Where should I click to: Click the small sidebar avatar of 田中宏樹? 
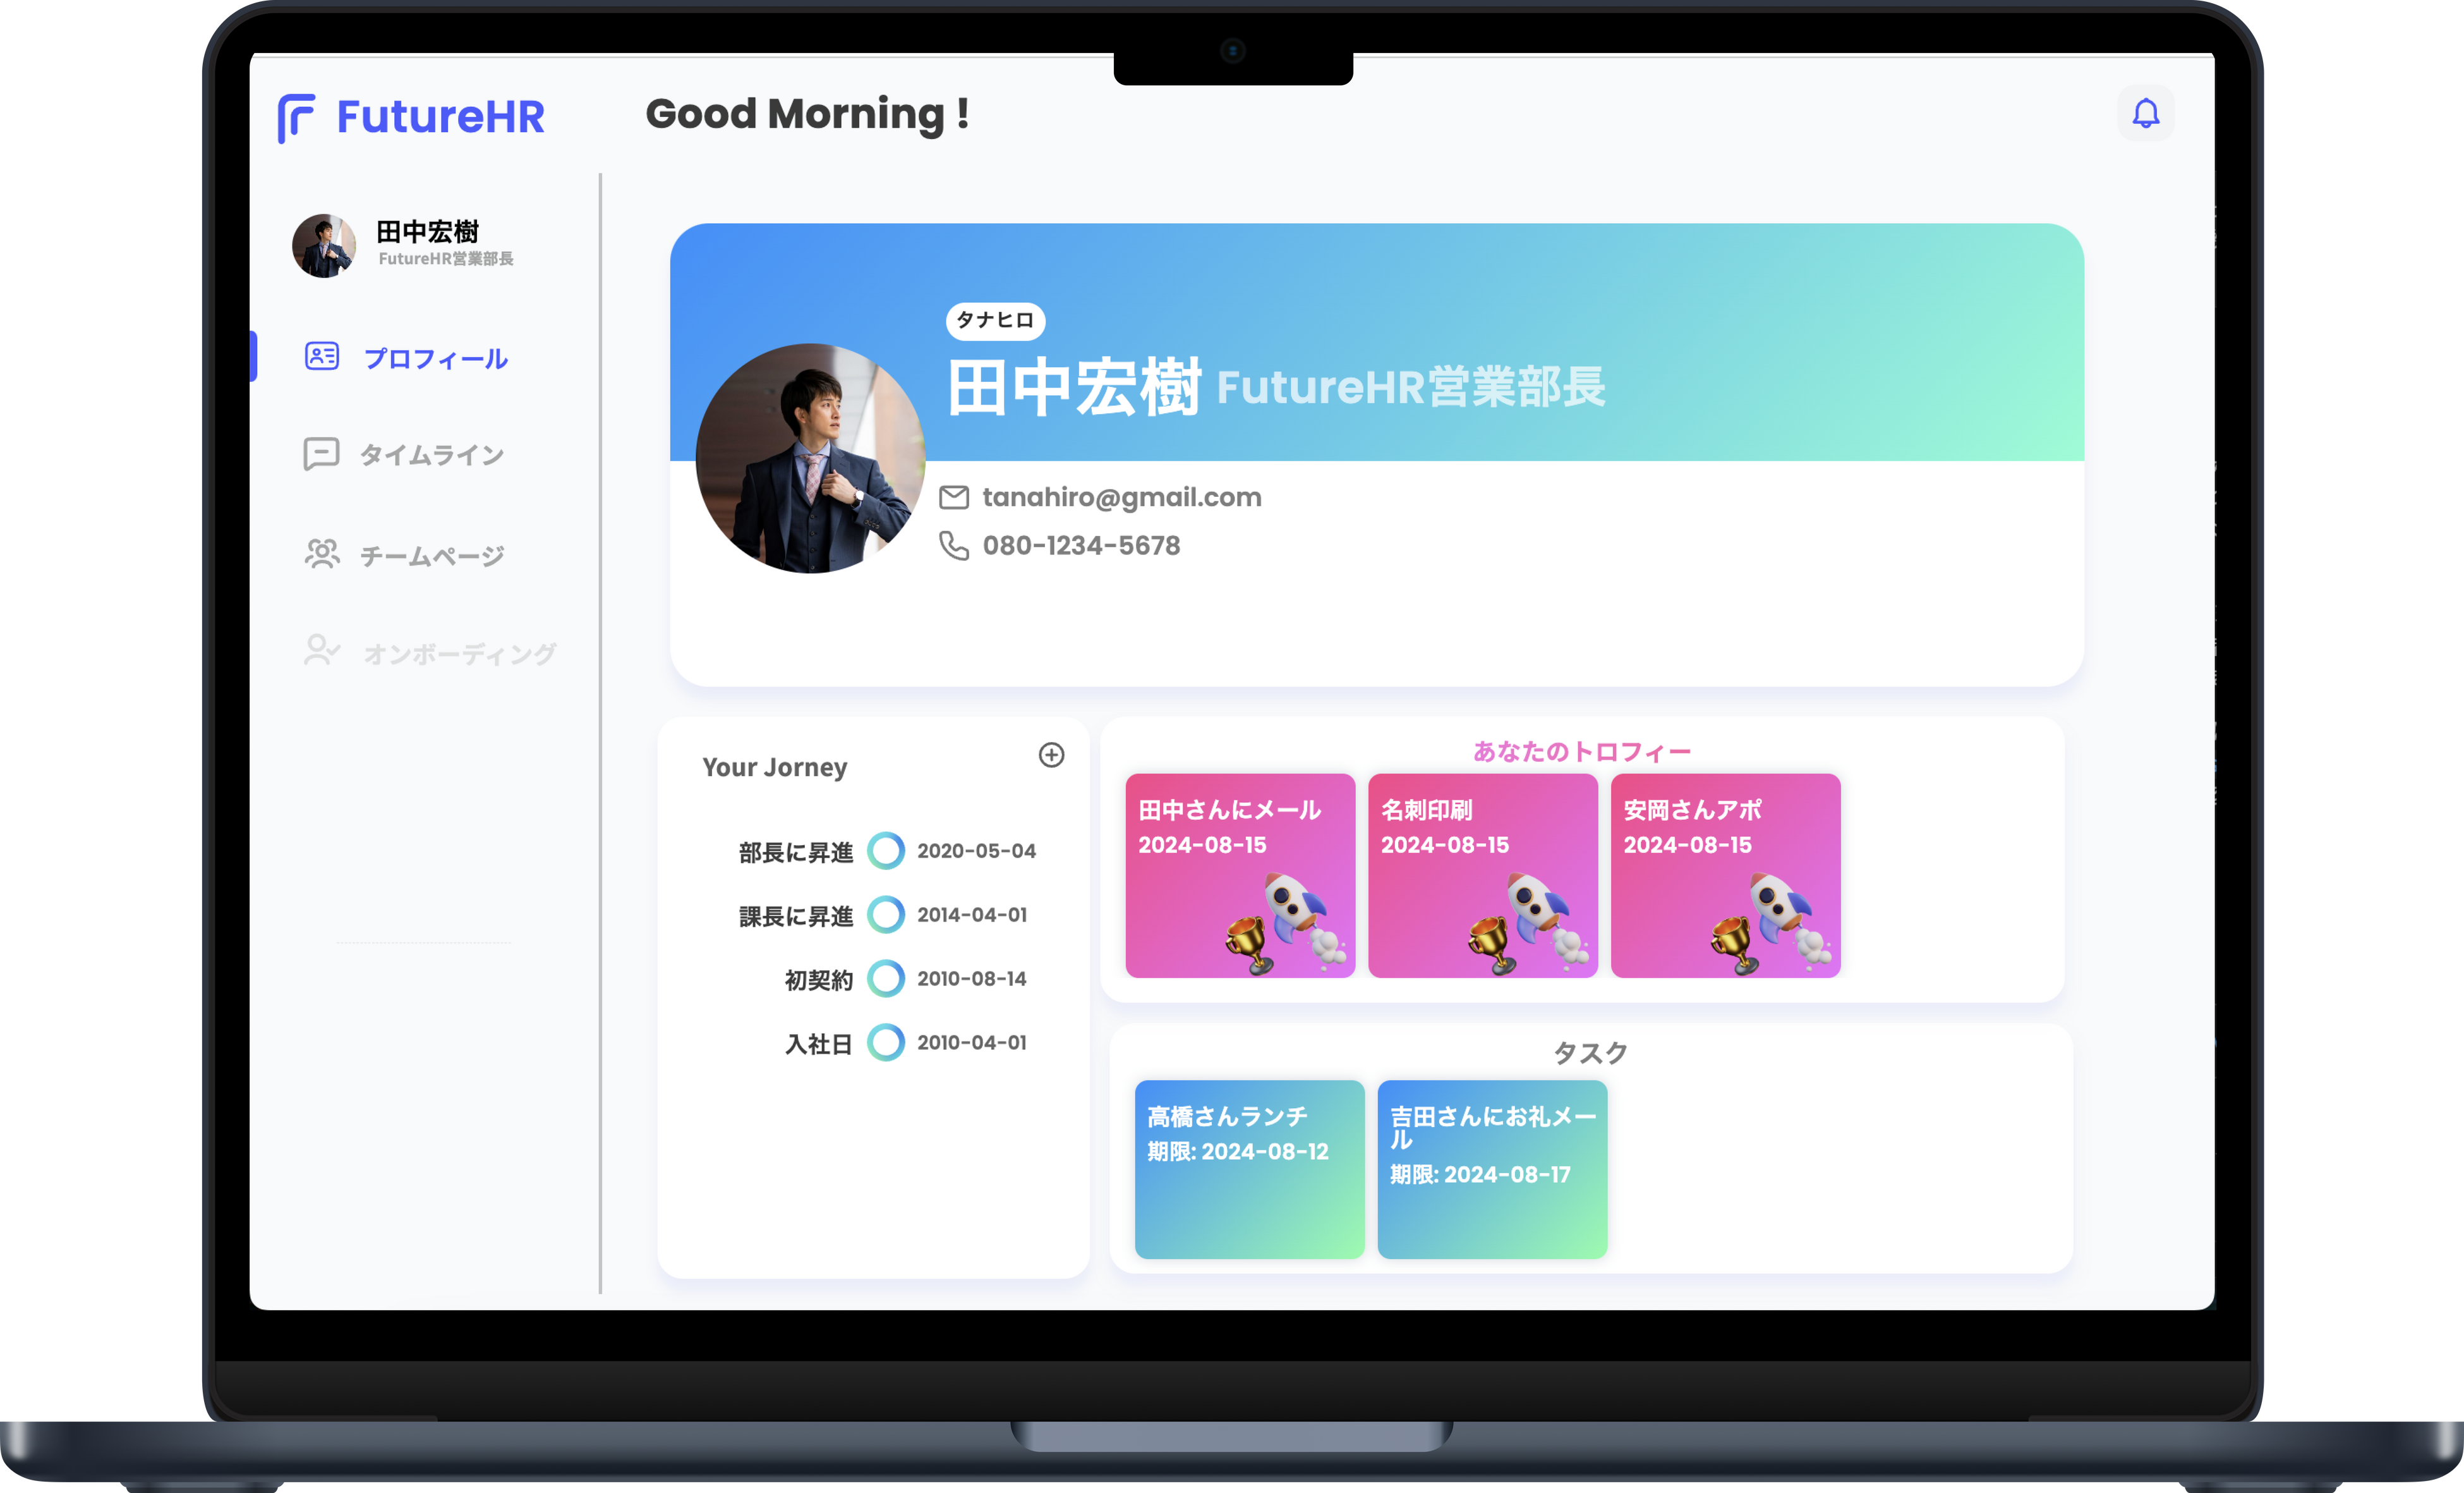coord(323,245)
